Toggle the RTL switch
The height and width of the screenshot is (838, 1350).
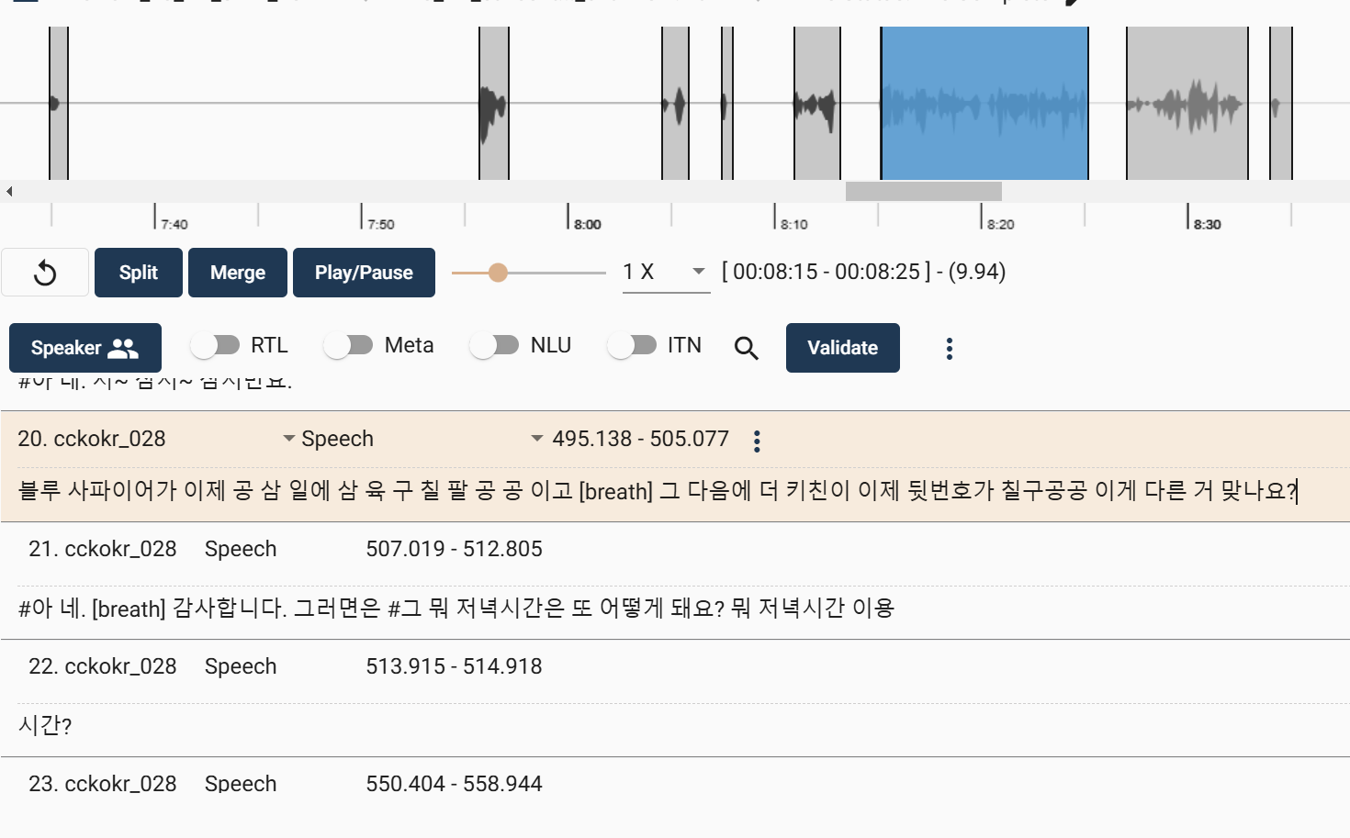[215, 345]
